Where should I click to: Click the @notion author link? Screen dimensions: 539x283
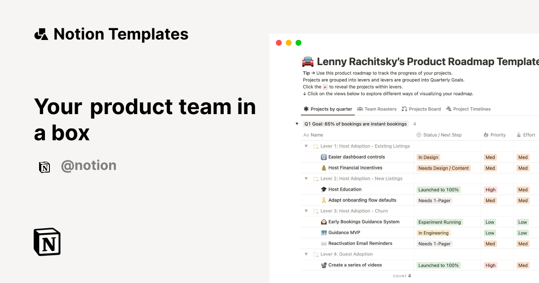88,166
